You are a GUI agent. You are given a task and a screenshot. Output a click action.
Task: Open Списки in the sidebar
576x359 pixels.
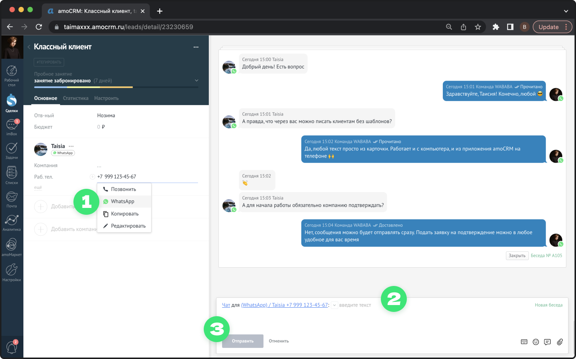[12, 176]
